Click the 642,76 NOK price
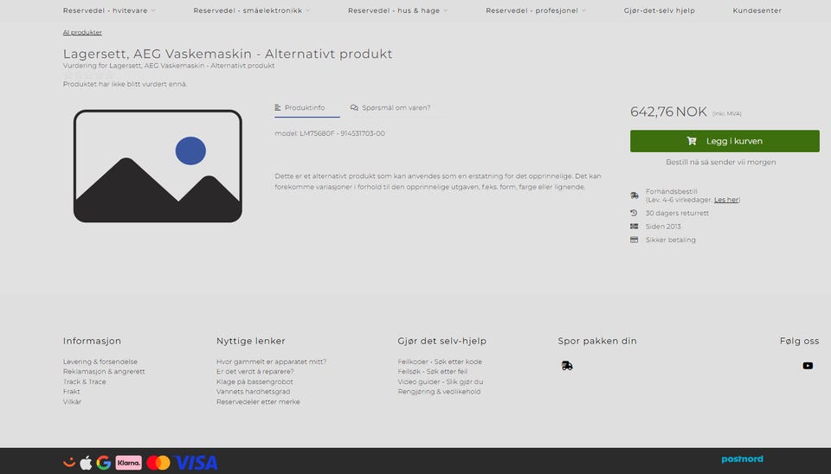The image size is (831, 474). [x=668, y=112]
